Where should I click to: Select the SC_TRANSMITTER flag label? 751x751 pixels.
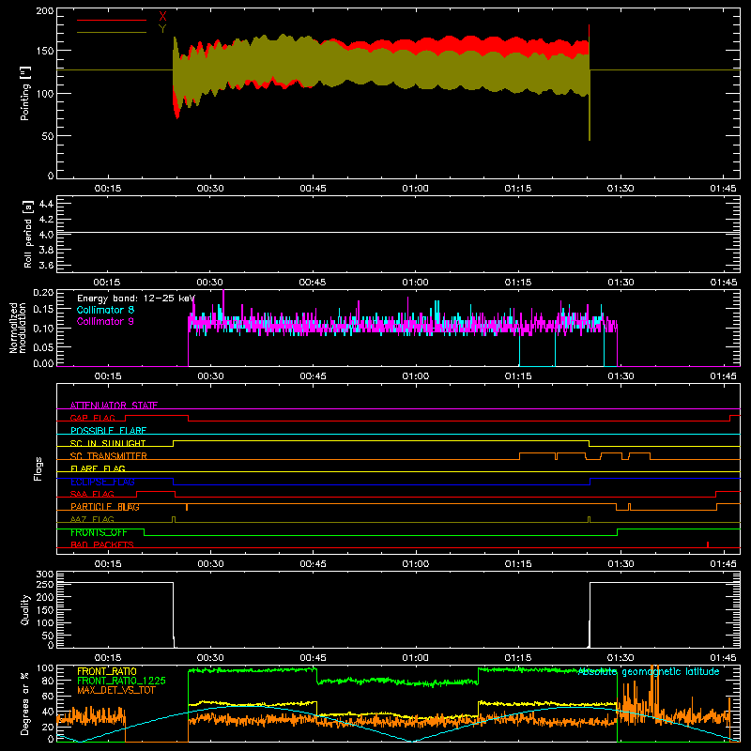tap(108, 456)
